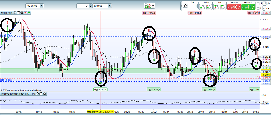The width and height of the screenshot is (271, 115).
Task: Click the second Limite order icon
Action: 209,7
